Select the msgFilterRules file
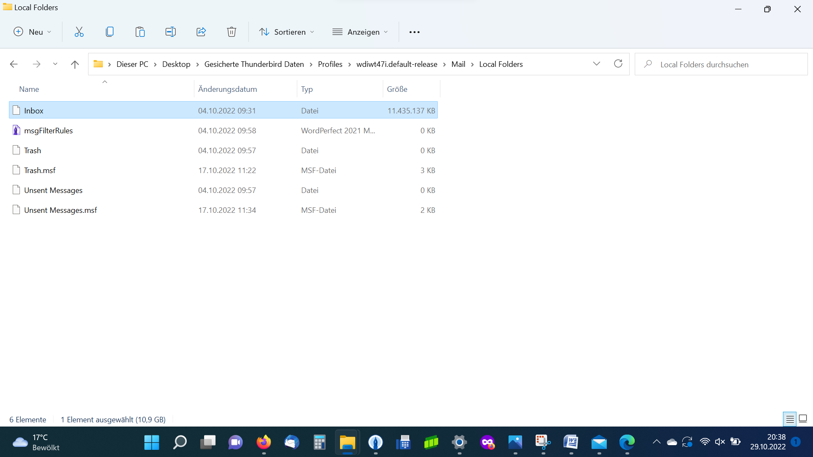 48,130
